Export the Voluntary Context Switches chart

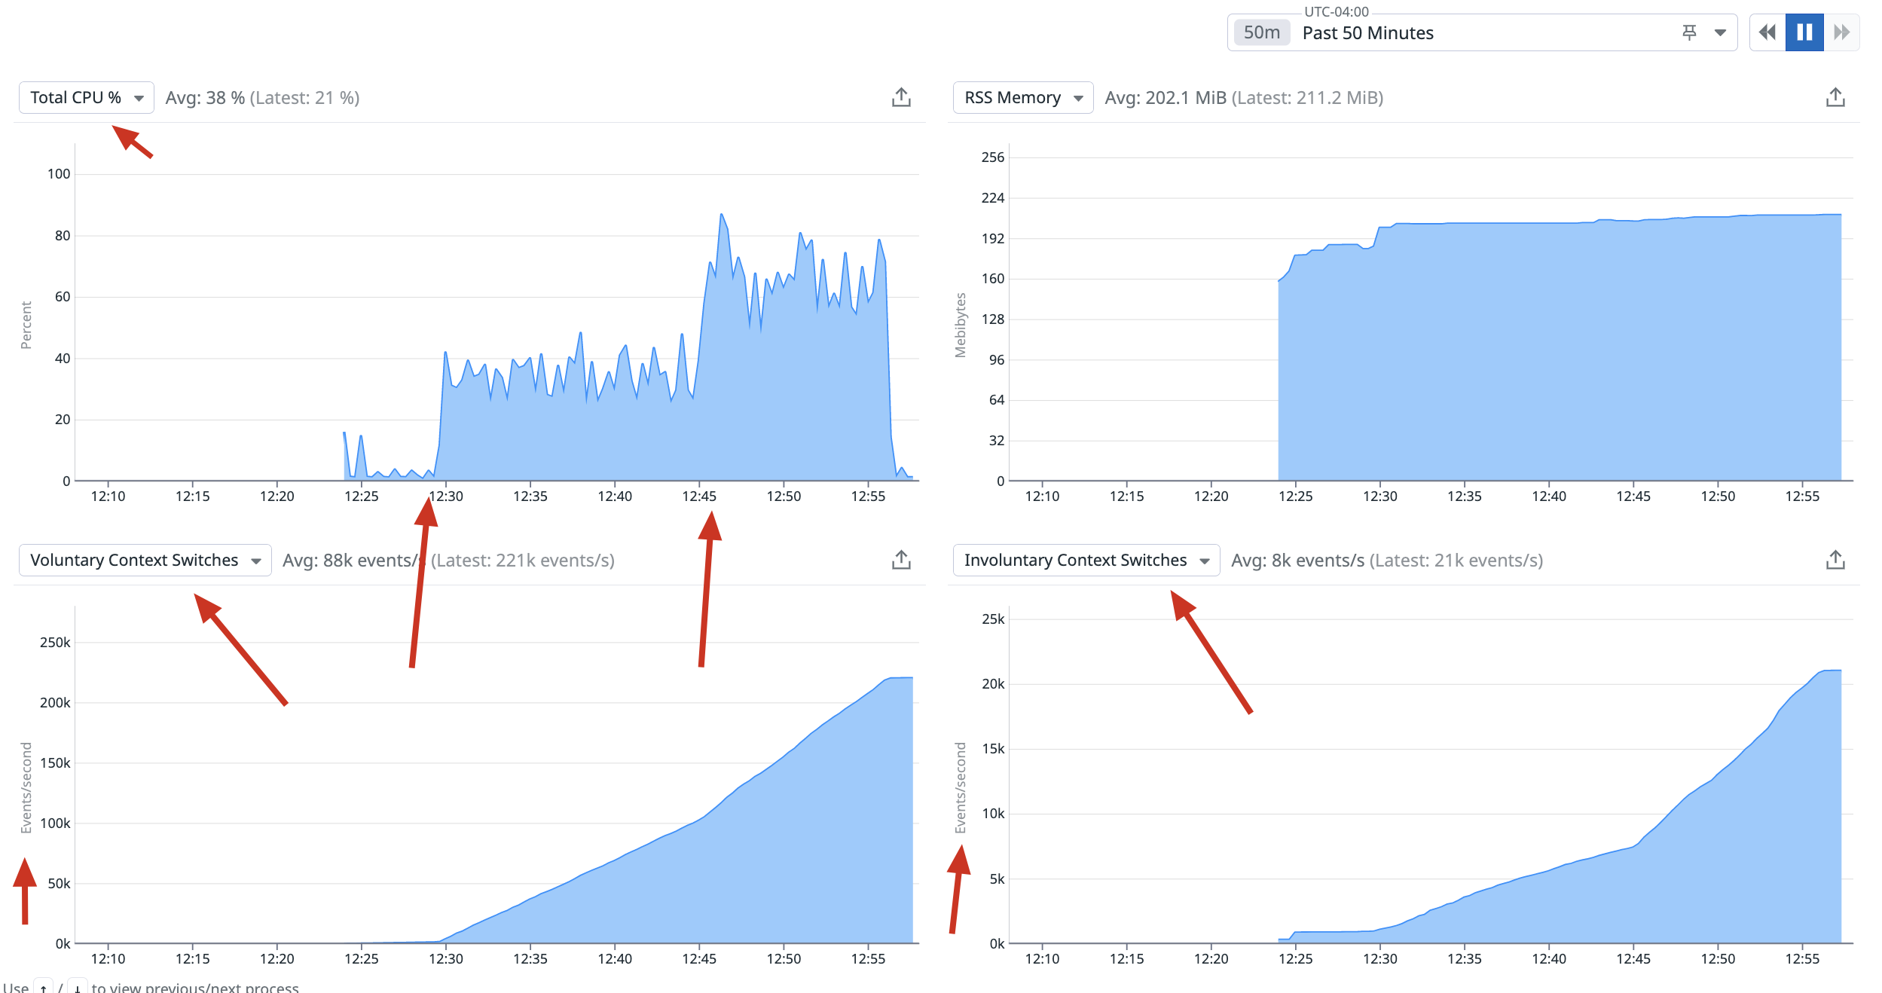point(901,559)
